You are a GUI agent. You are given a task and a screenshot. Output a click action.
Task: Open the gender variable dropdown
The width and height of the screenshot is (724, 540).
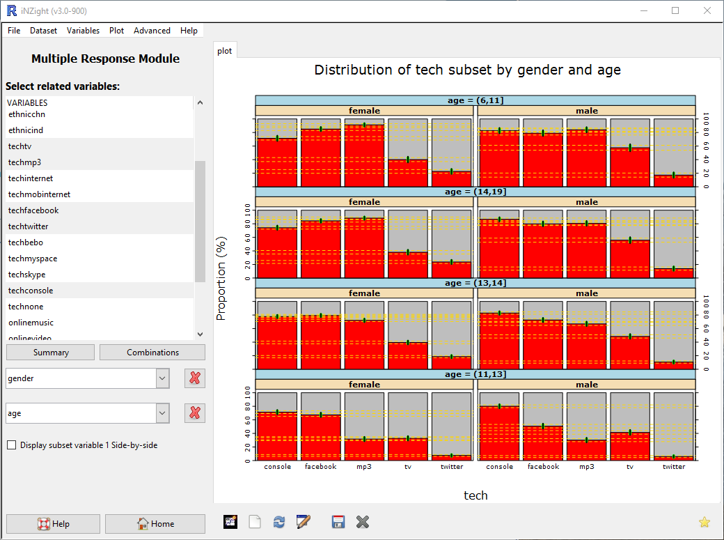[162, 378]
